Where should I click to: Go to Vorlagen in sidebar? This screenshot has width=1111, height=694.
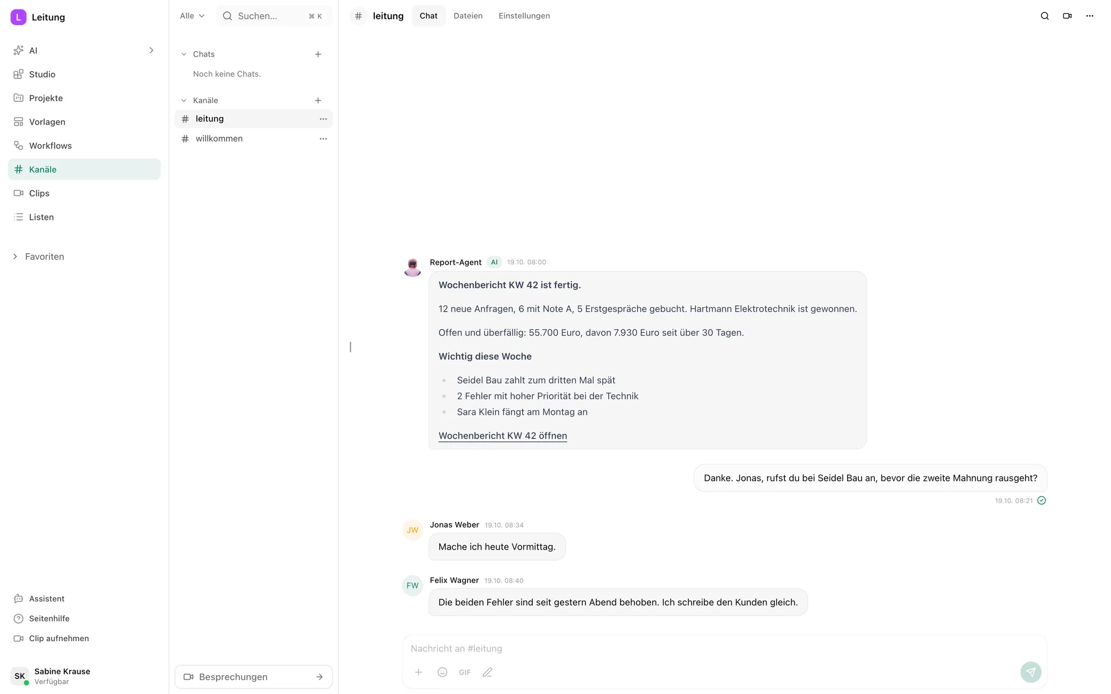pyautogui.click(x=84, y=122)
